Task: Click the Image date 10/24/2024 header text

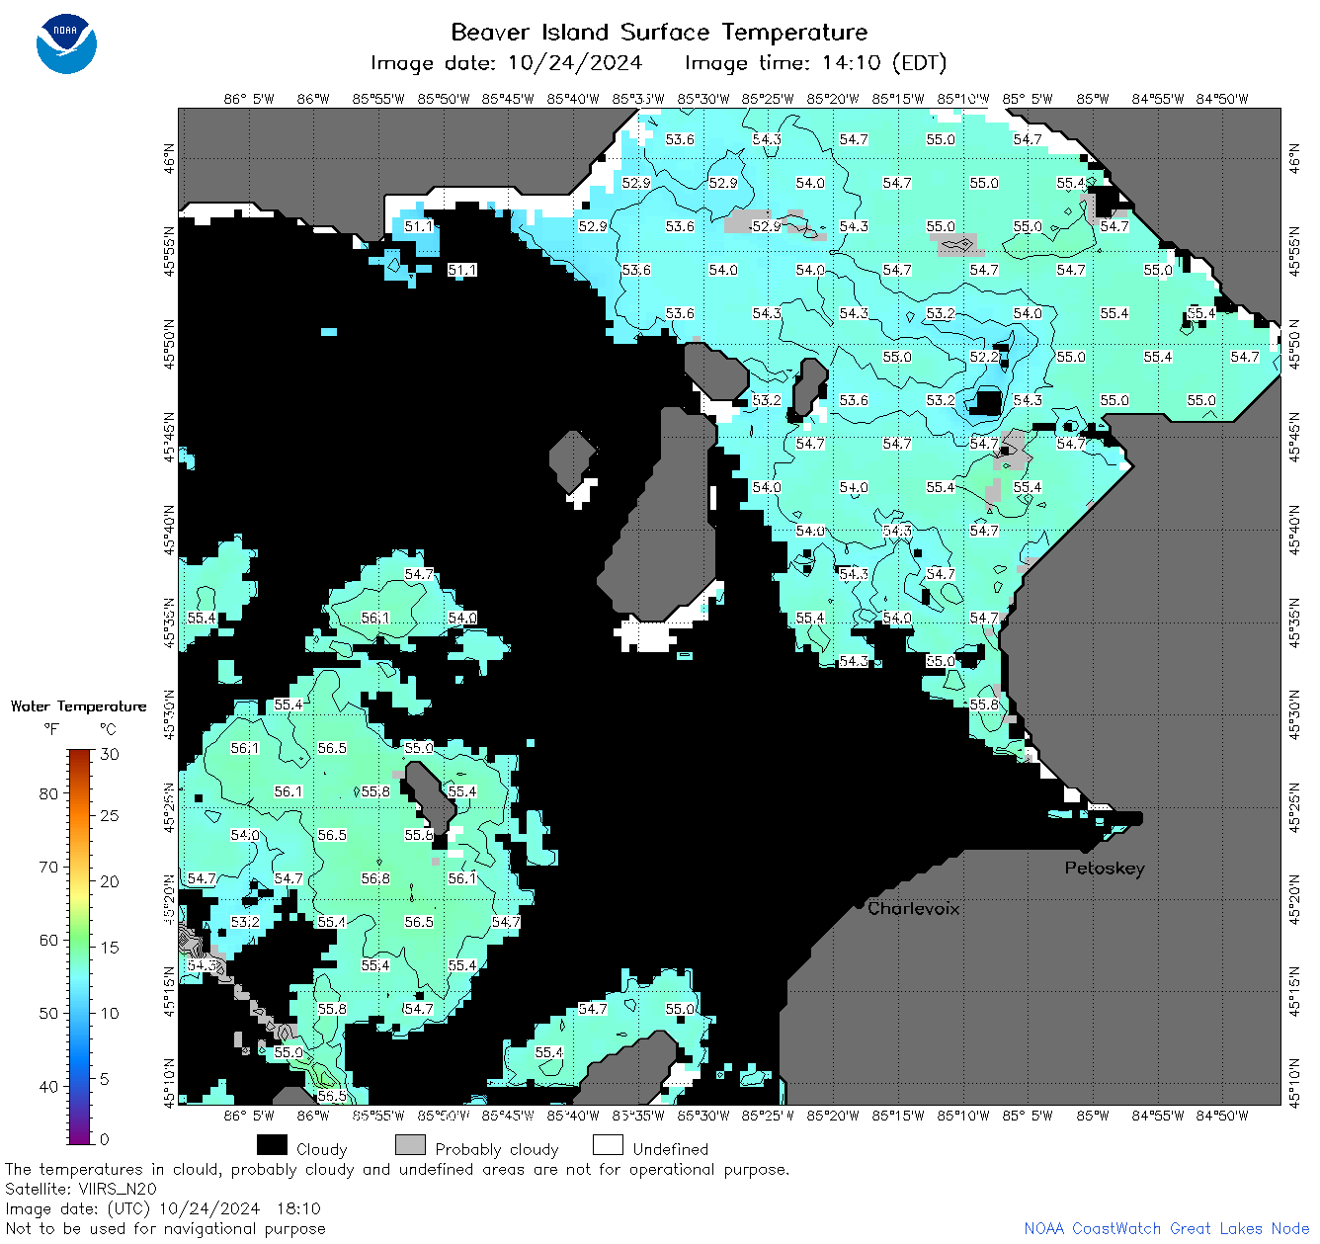Action: point(506,63)
